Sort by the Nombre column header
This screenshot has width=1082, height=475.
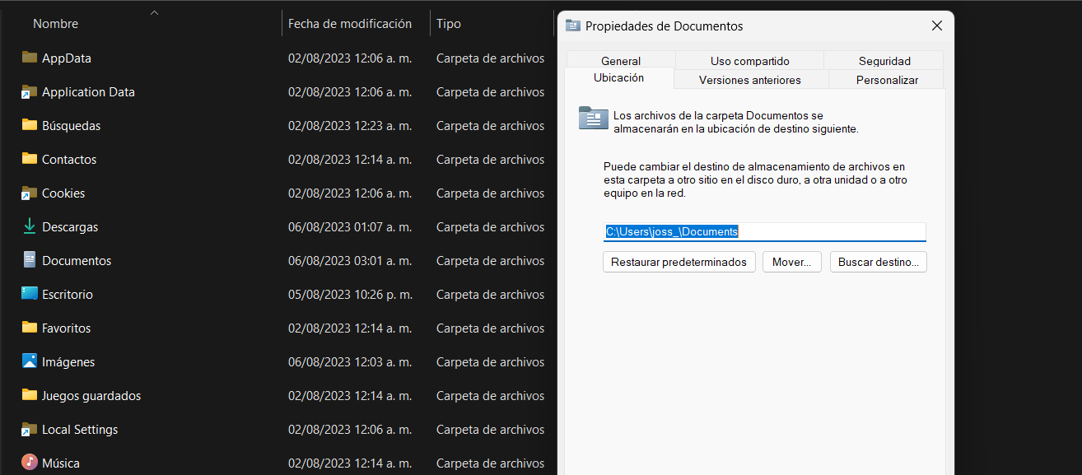[56, 24]
